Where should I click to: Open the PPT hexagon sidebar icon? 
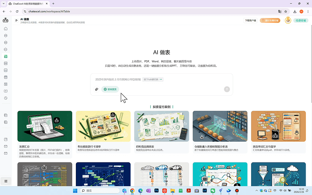point(6,49)
